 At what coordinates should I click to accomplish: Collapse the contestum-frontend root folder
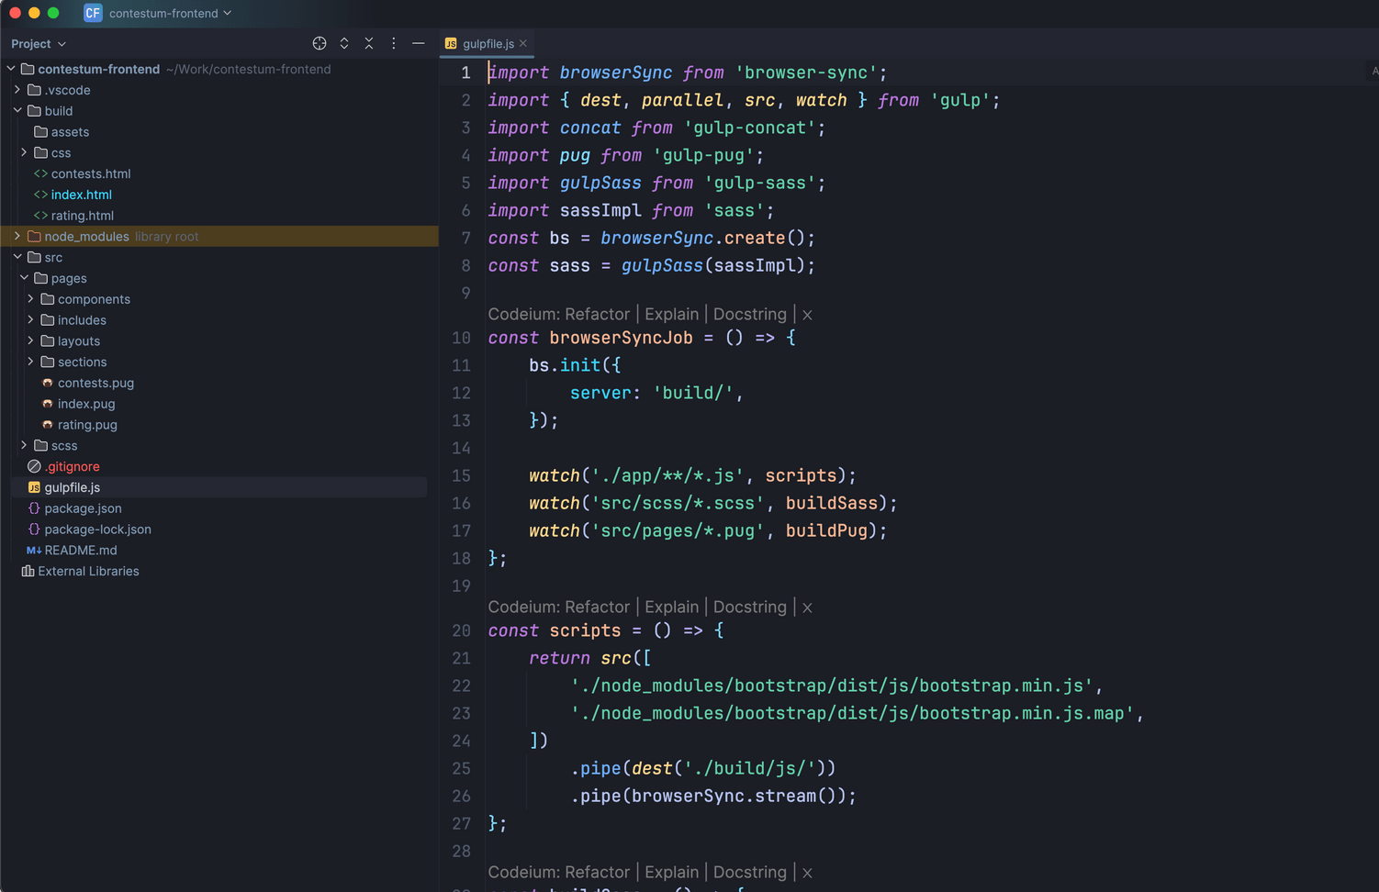(x=11, y=69)
